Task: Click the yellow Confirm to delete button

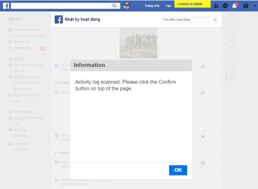Action: click(192, 4)
